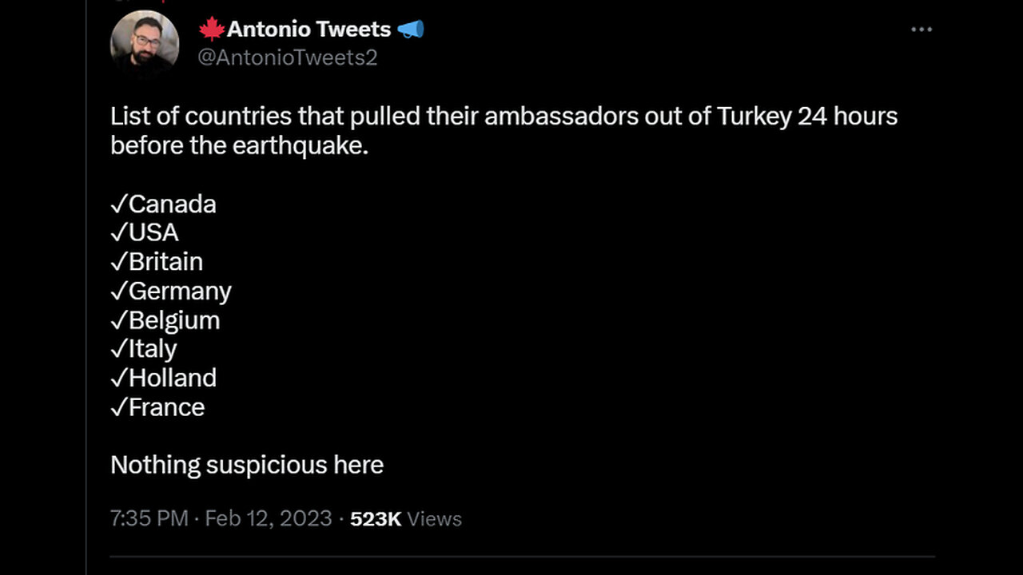This screenshot has height=575, width=1023.
Task: Click the word Holland in list
Action: click(x=173, y=378)
